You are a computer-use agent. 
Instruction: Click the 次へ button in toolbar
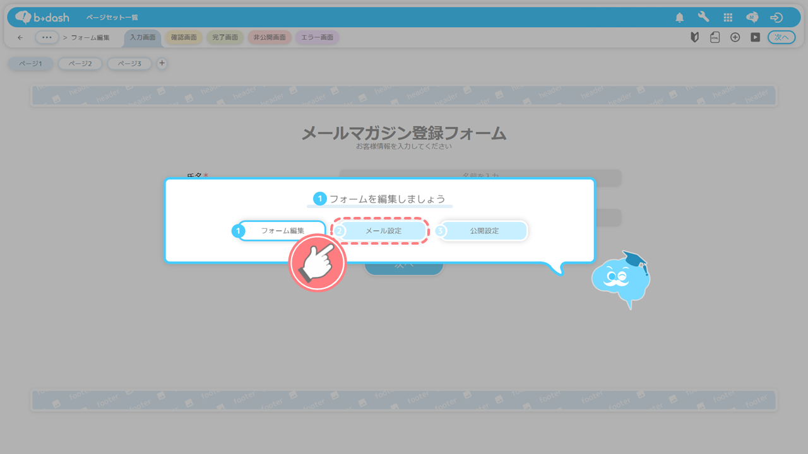[781, 37]
